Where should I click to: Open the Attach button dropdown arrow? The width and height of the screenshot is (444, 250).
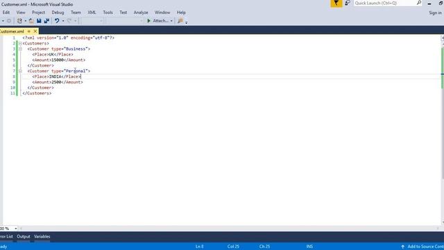pyautogui.click(x=171, y=21)
